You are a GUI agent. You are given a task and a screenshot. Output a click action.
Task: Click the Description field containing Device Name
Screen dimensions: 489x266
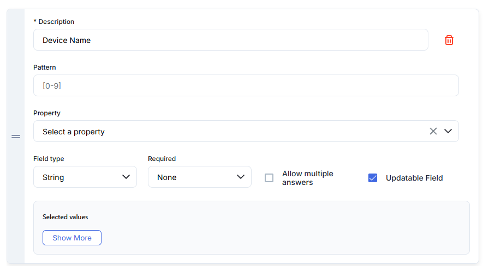click(230, 40)
